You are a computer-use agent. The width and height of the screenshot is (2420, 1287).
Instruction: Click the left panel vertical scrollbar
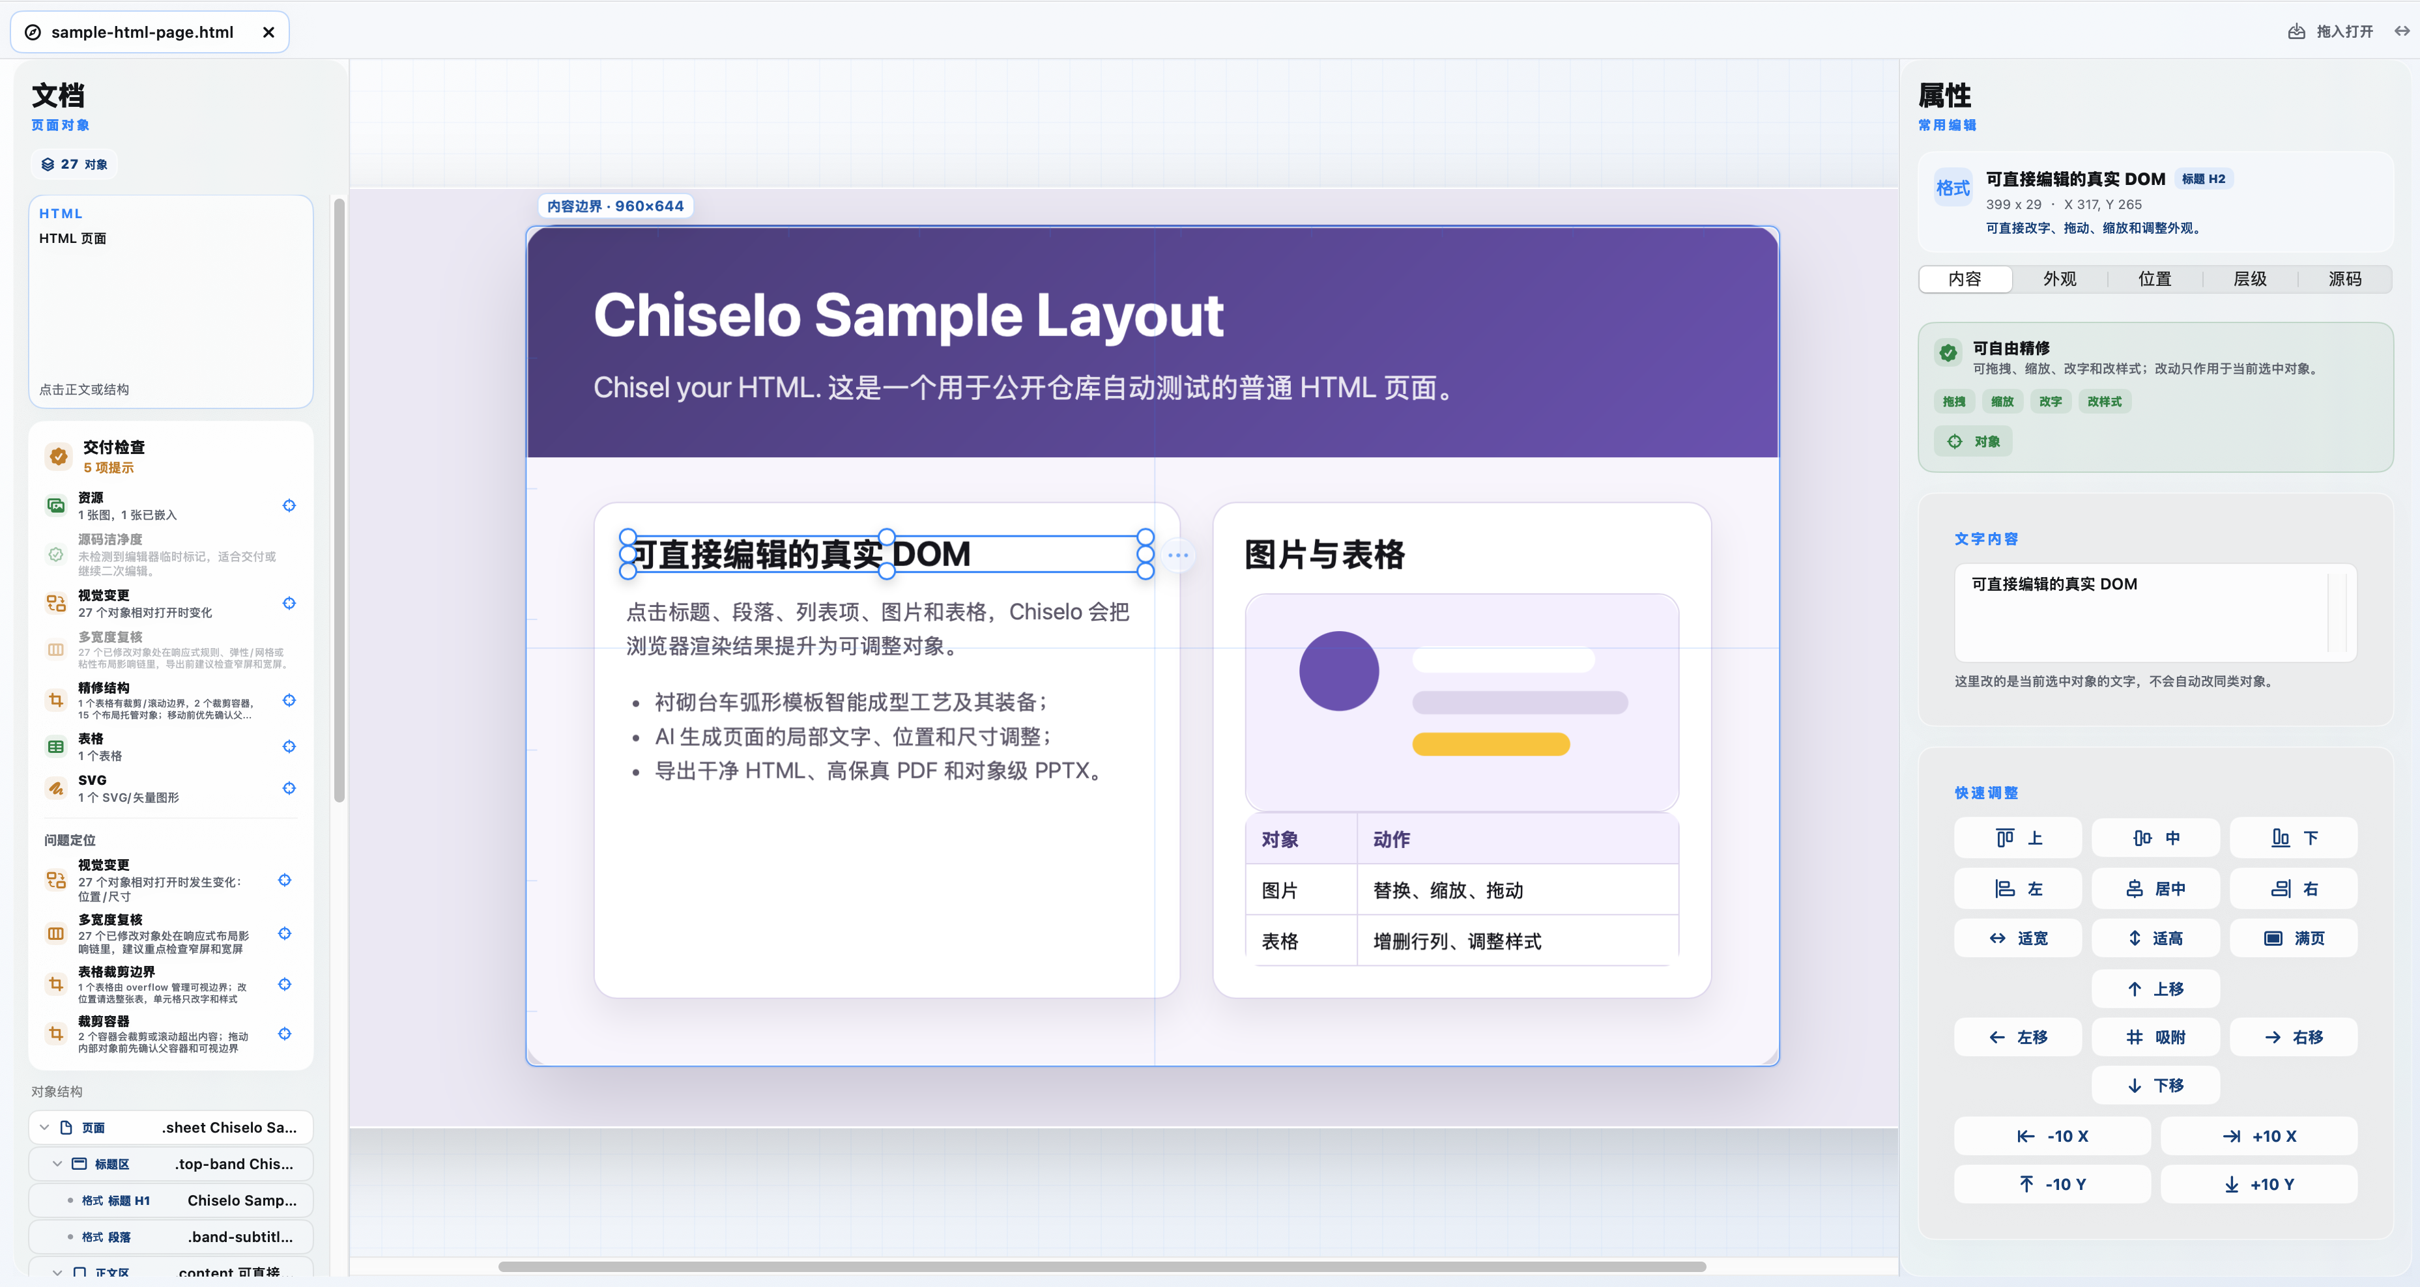tap(339, 500)
